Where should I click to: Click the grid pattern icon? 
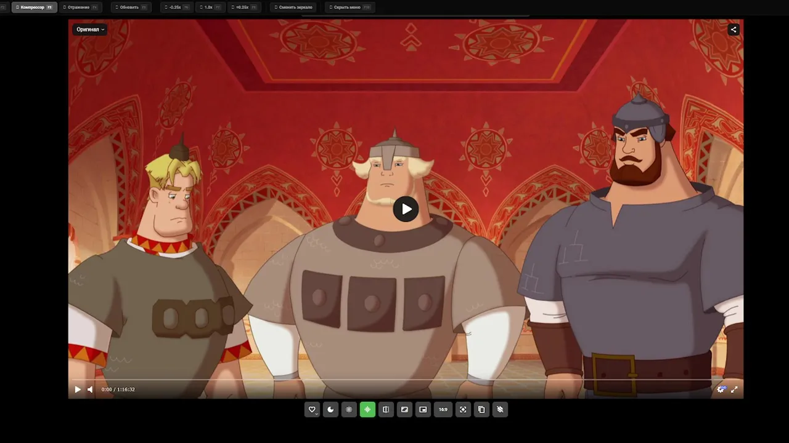tap(349, 409)
